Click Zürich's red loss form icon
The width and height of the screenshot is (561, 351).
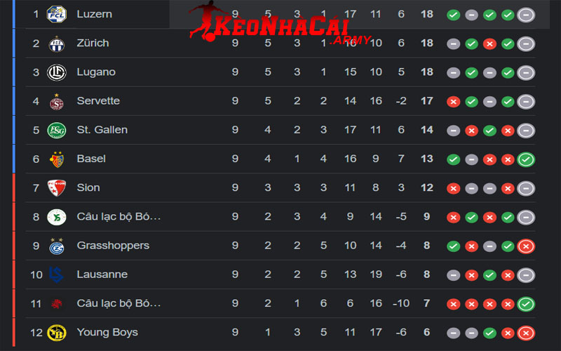point(489,44)
